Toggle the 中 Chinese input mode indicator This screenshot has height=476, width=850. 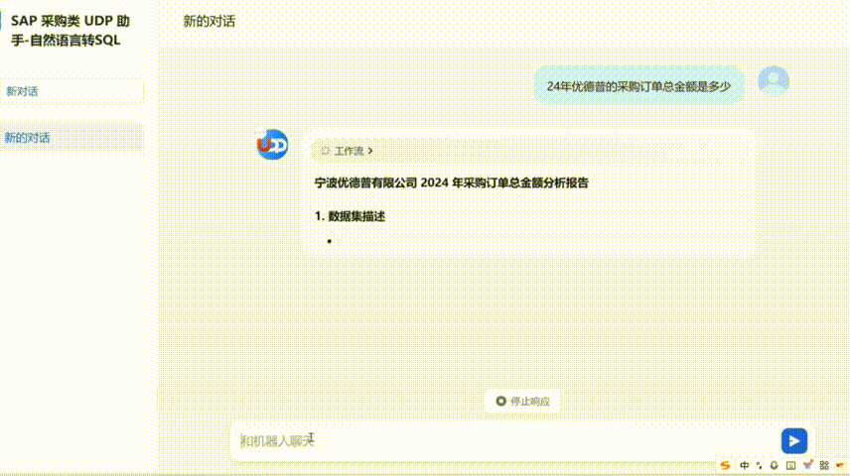point(744,465)
